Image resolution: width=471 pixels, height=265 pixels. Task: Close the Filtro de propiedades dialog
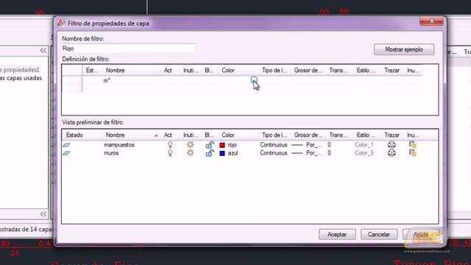click(432, 21)
